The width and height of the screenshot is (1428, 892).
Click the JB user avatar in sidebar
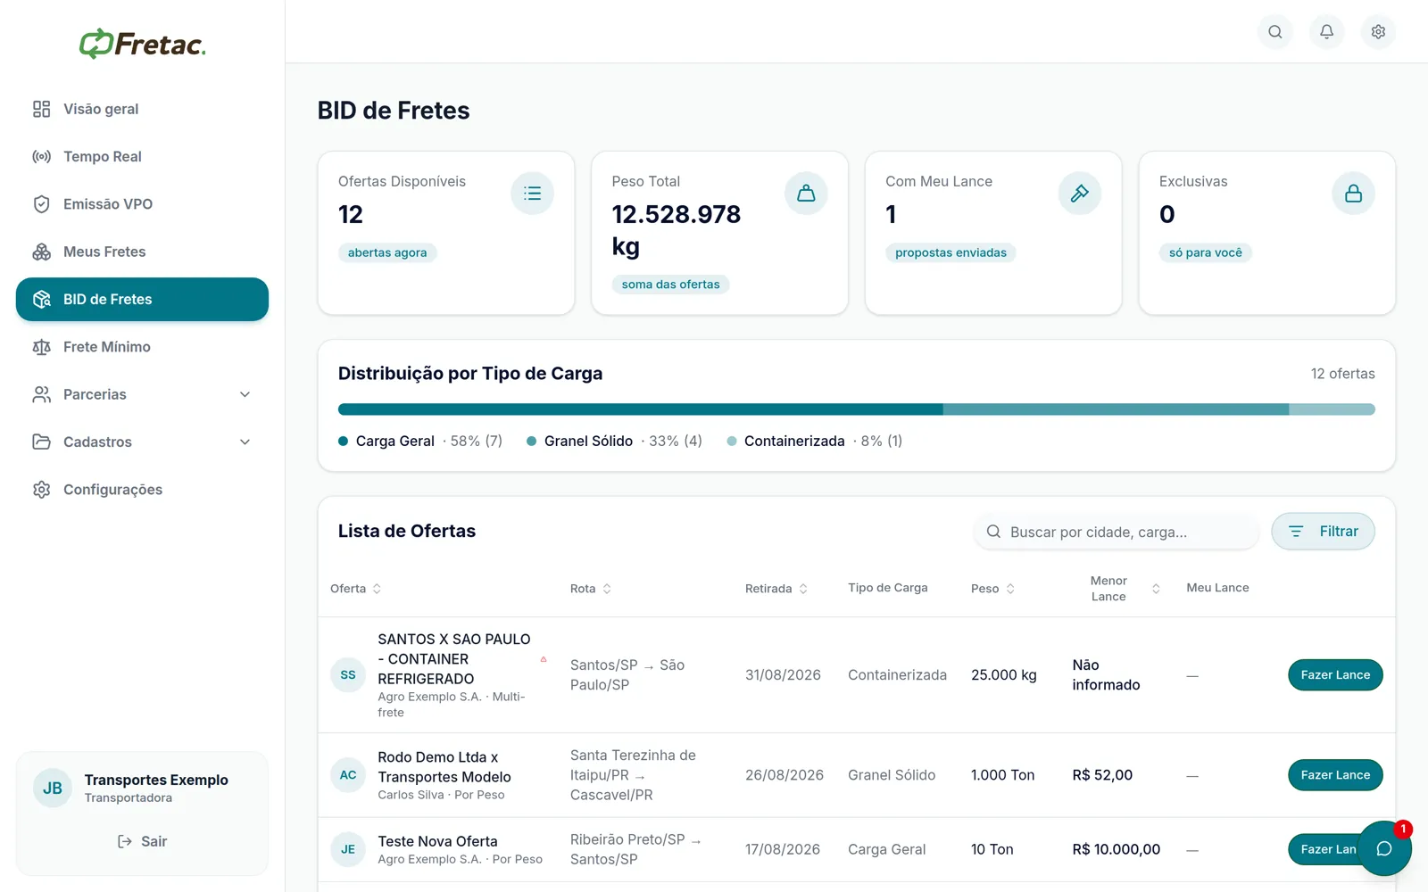pos(53,789)
